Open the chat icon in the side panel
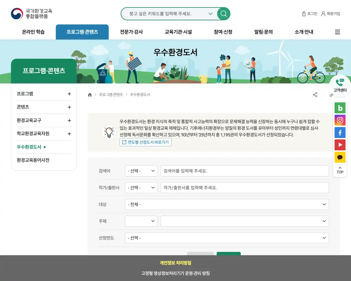 [x=340, y=157]
